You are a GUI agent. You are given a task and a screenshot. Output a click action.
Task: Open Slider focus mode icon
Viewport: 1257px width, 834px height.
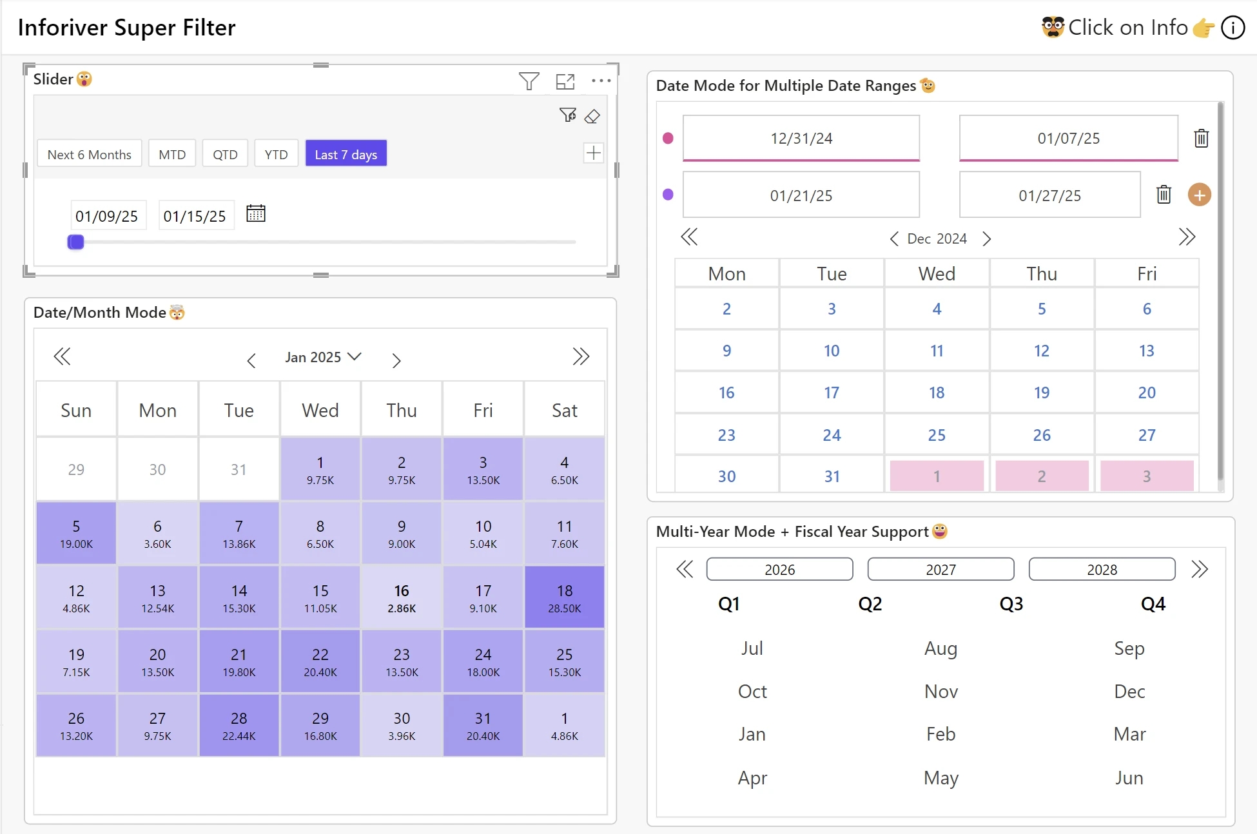click(x=565, y=81)
